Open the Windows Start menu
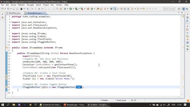 click(3, 105)
